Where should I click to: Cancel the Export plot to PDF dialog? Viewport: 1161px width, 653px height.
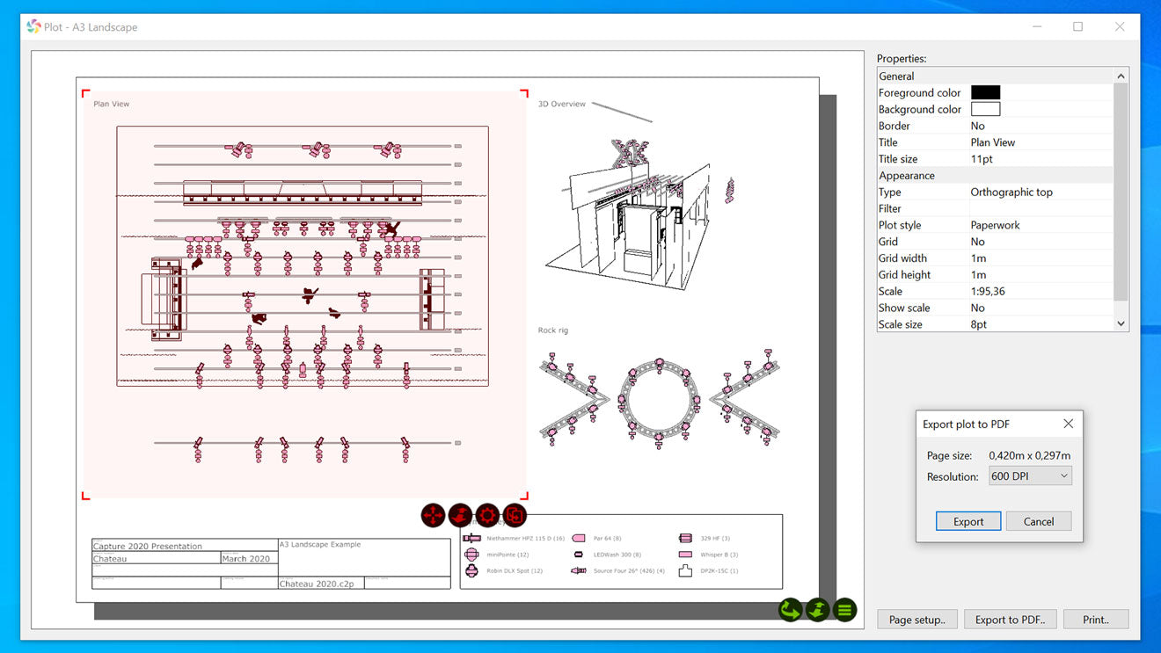pyautogui.click(x=1038, y=521)
